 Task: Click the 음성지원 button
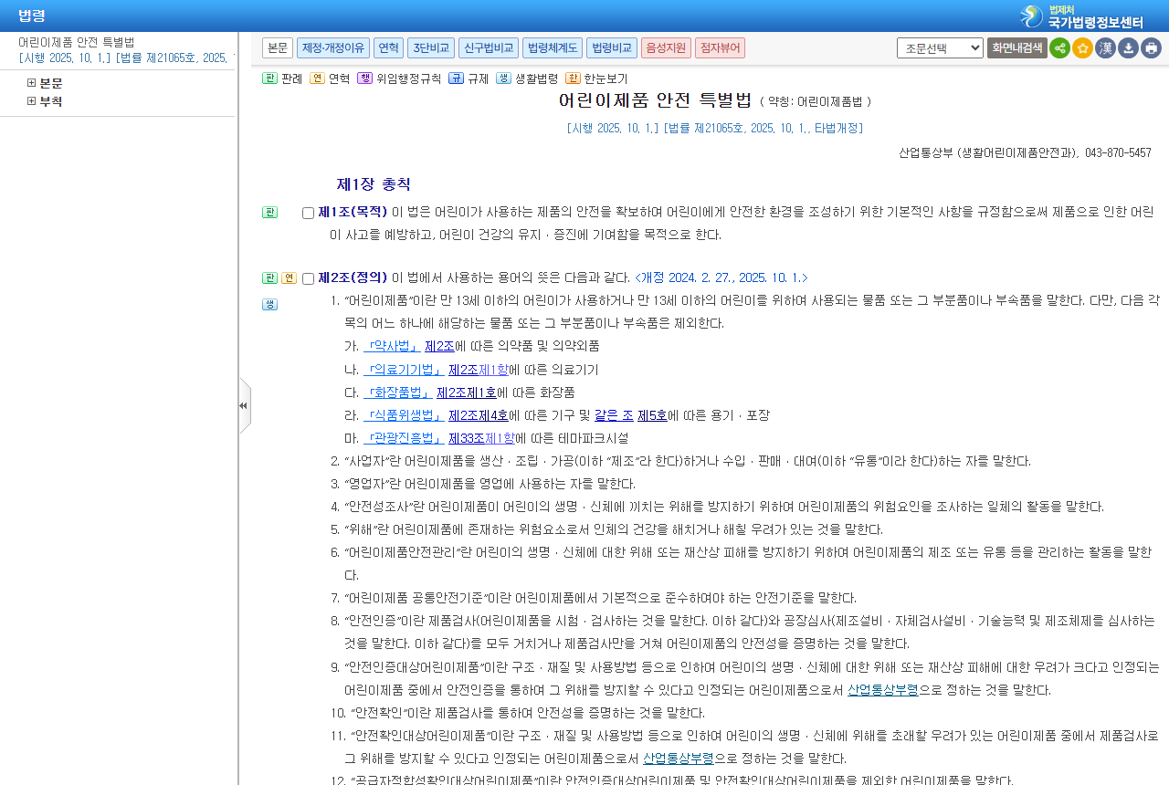click(666, 47)
